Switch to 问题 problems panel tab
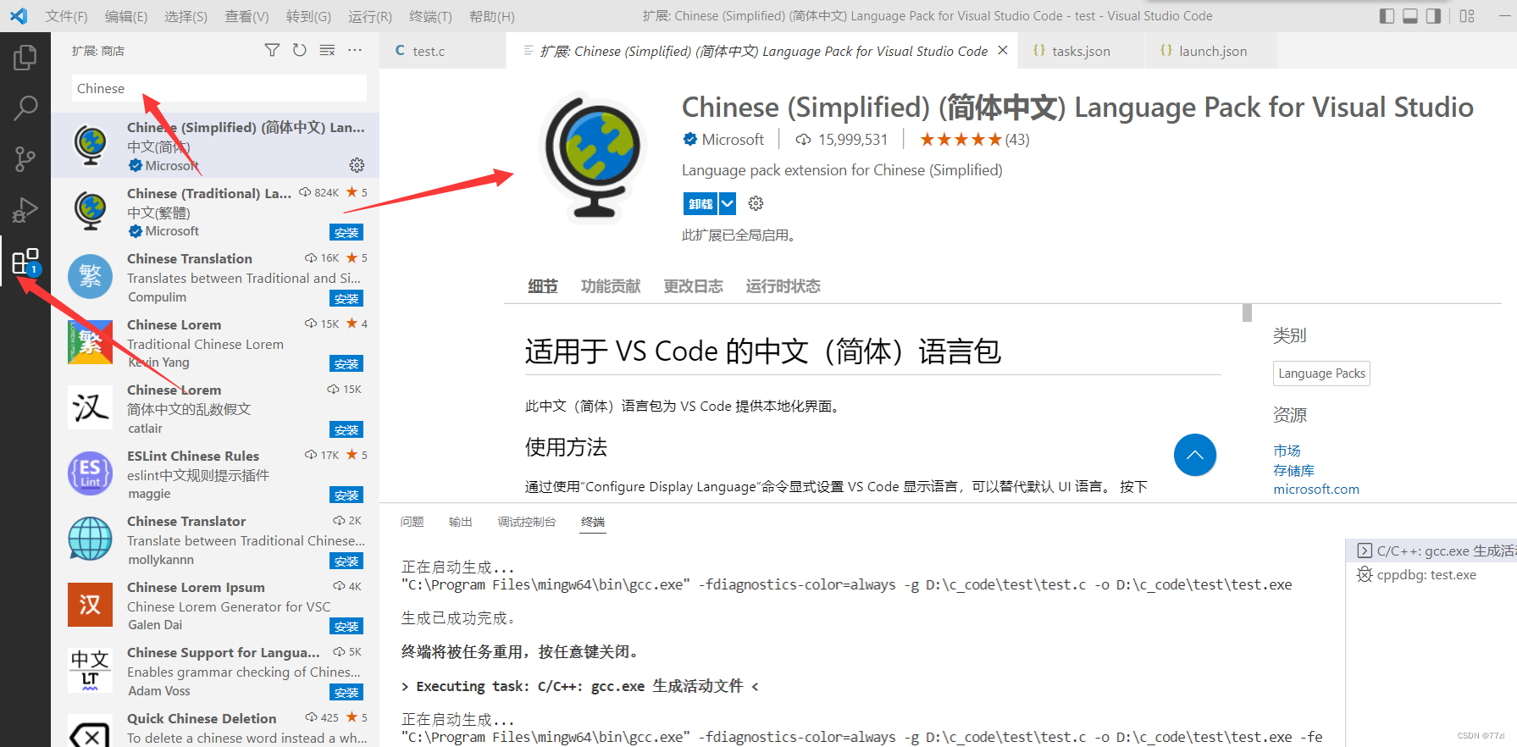Viewport: 1517px width, 747px height. (x=412, y=522)
